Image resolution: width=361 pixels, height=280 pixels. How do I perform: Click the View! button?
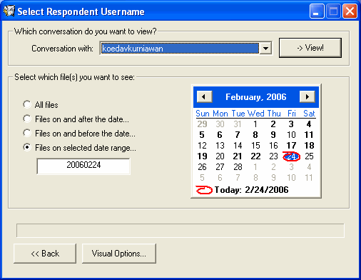coord(310,48)
